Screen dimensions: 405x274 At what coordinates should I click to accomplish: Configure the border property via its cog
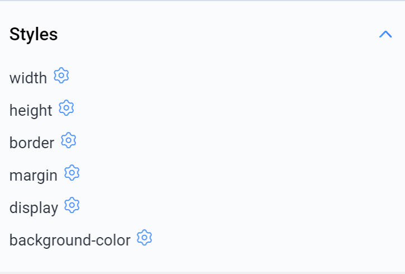click(x=69, y=140)
